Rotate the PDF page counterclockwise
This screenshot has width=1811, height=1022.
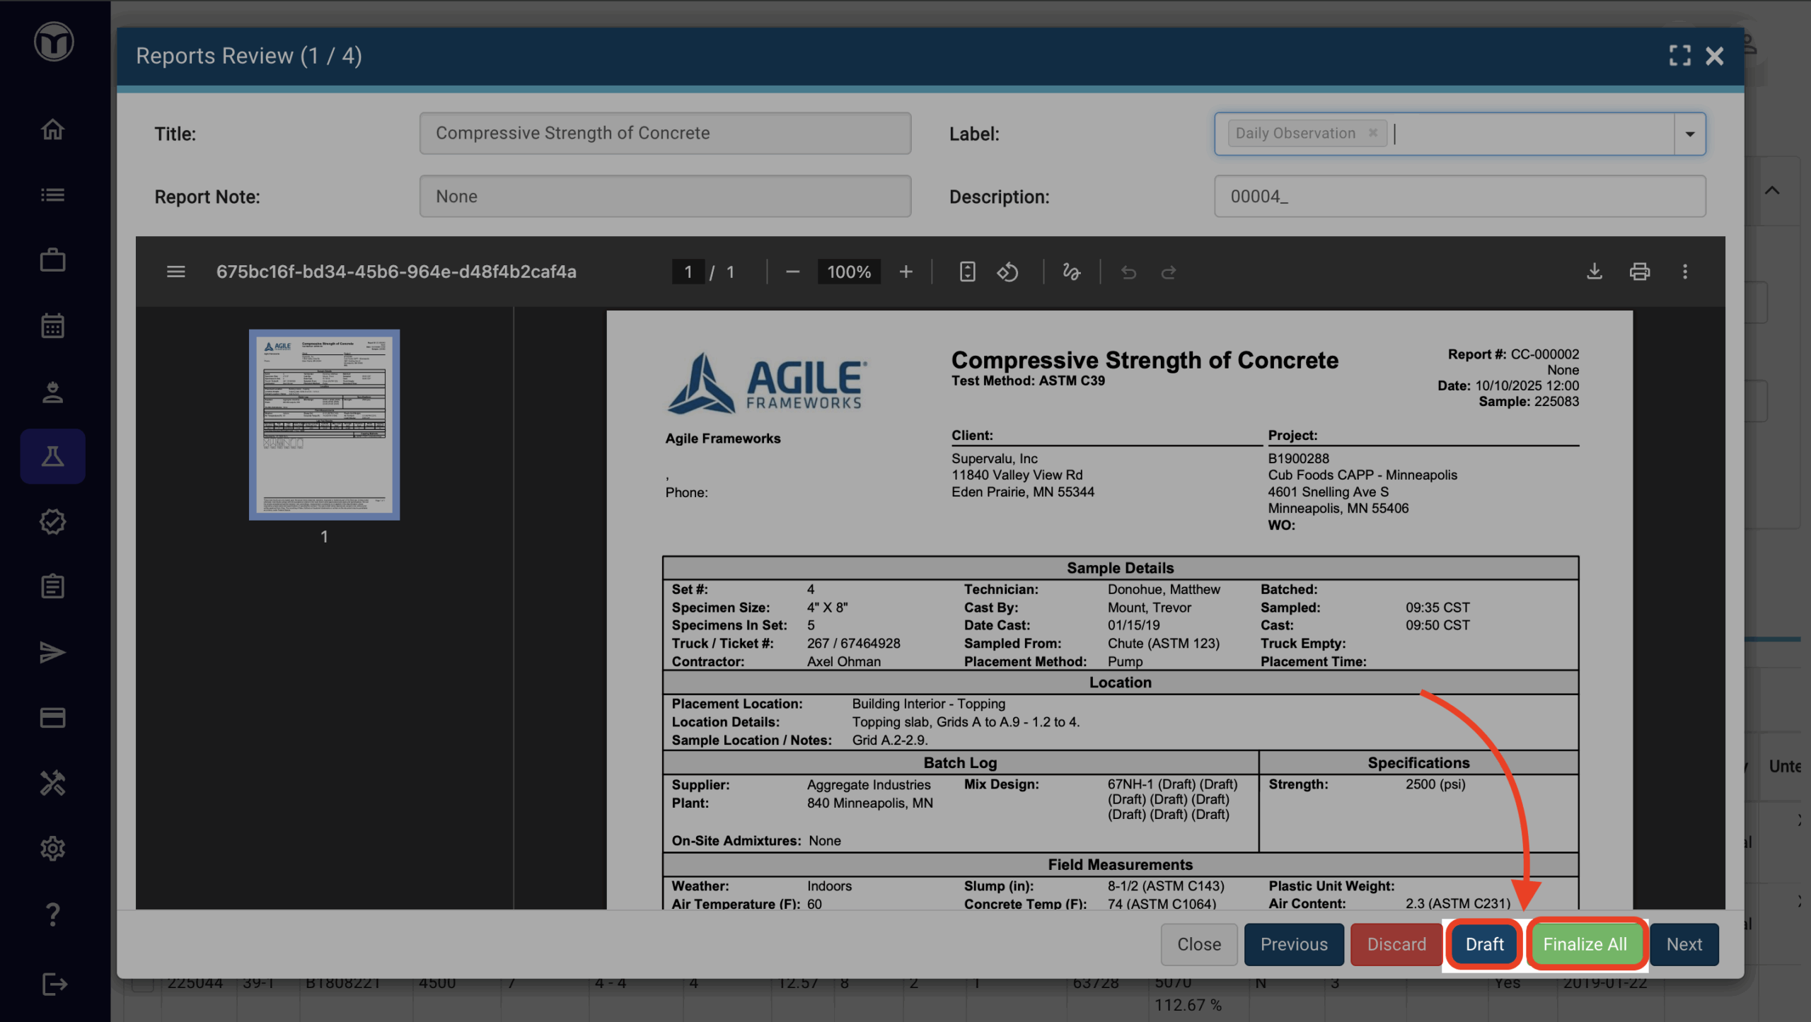tap(1007, 272)
